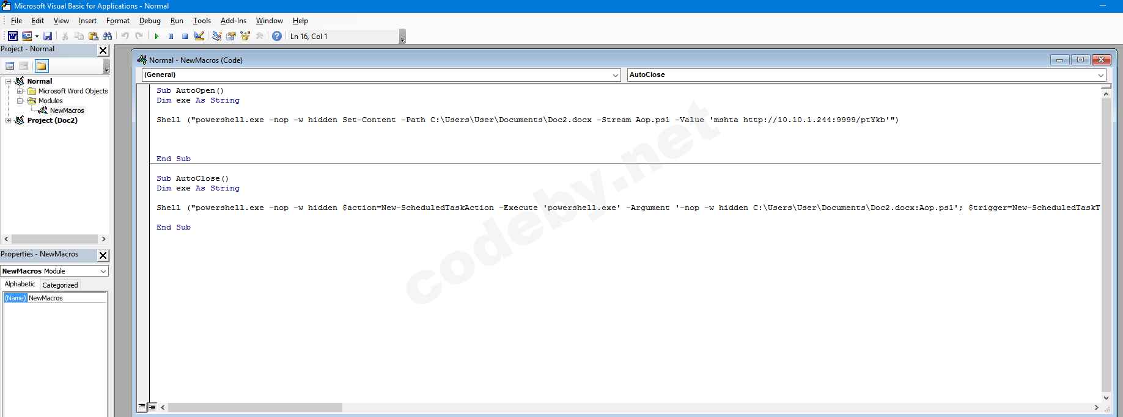Click code window vertical scrollbar thumb
The width and height of the screenshot is (1123, 417).
tap(1106, 245)
